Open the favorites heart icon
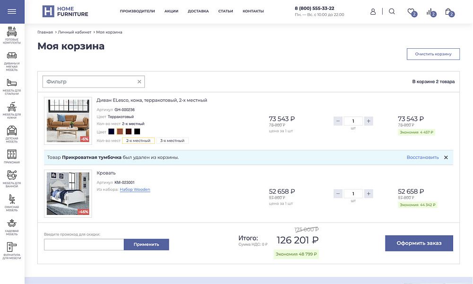The width and height of the screenshot is (473, 284). pos(411,12)
